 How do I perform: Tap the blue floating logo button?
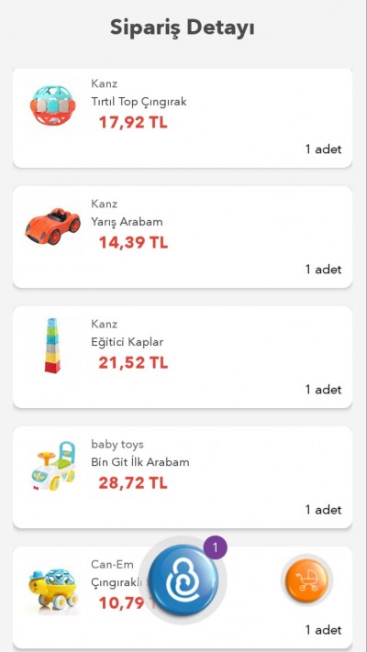[x=183, y=580]
